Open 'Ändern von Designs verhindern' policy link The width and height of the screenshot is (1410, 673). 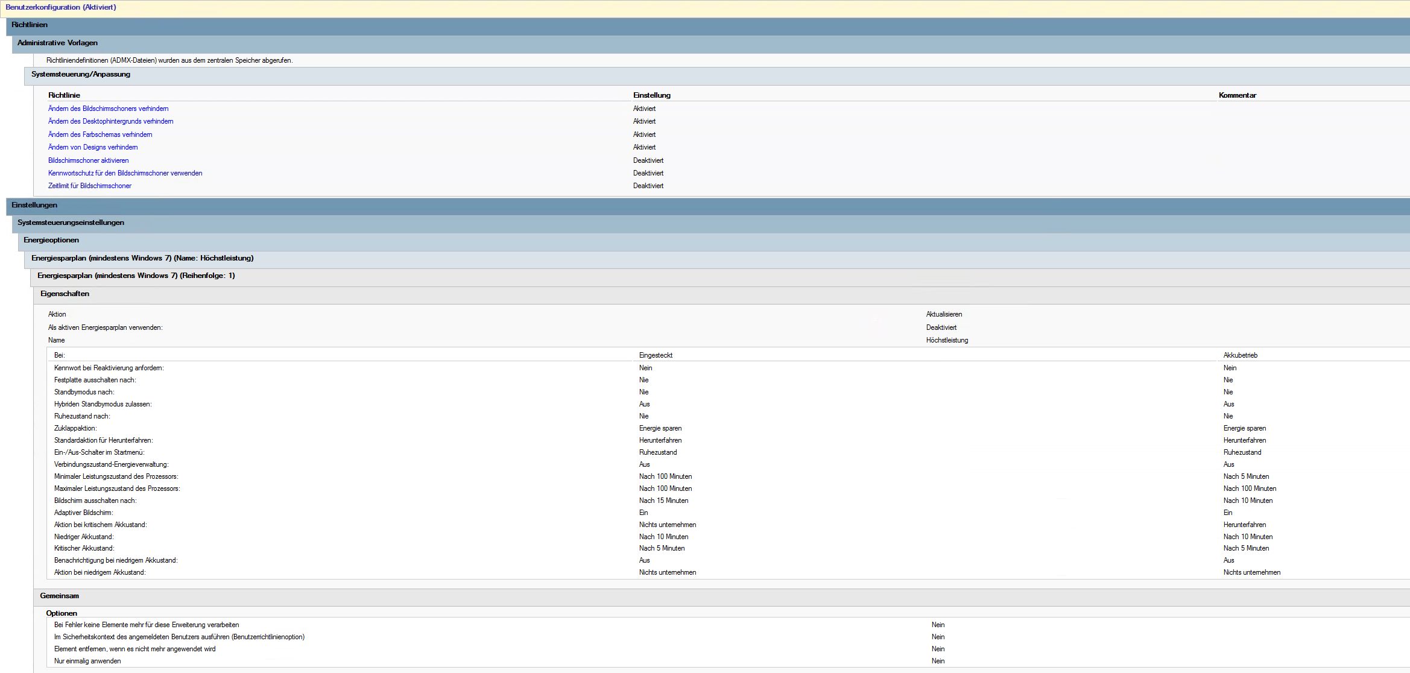(x=93, y=147)
